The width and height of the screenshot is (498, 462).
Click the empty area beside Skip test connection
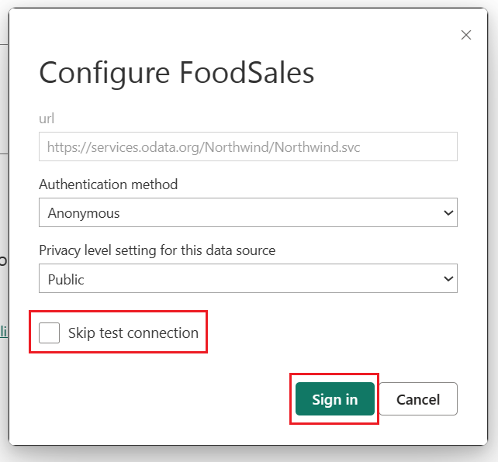pos(330,333)
